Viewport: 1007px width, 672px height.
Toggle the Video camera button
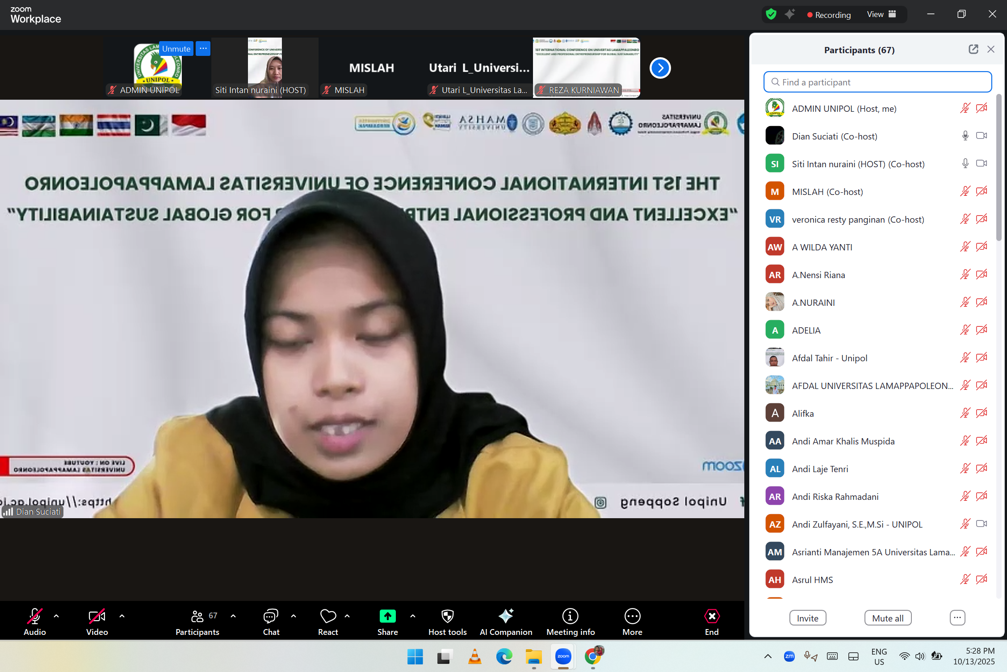(97, 617)
